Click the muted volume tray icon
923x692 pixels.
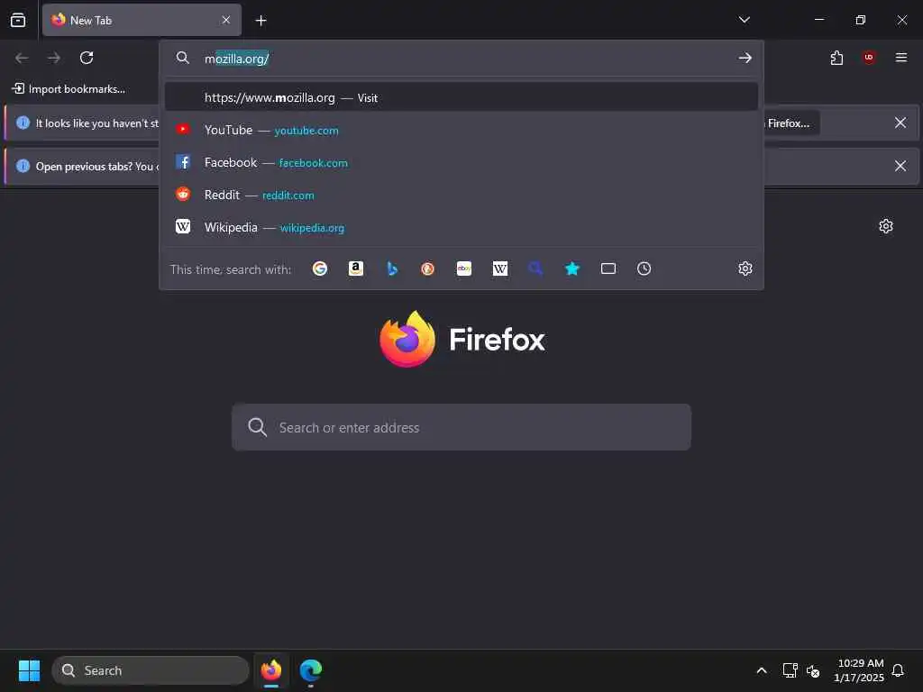pos(813,670)
